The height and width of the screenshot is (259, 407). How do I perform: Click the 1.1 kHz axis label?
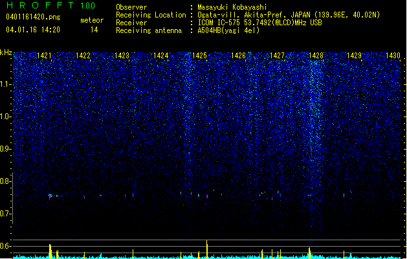(x=6, y=84)
